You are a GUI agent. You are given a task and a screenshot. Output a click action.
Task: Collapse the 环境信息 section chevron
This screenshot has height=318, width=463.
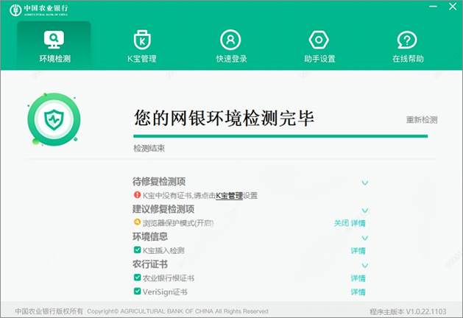364,238
